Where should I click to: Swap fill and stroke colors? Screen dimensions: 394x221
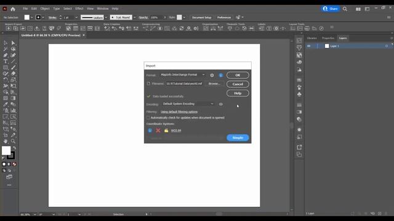click(x=14, y=148)
